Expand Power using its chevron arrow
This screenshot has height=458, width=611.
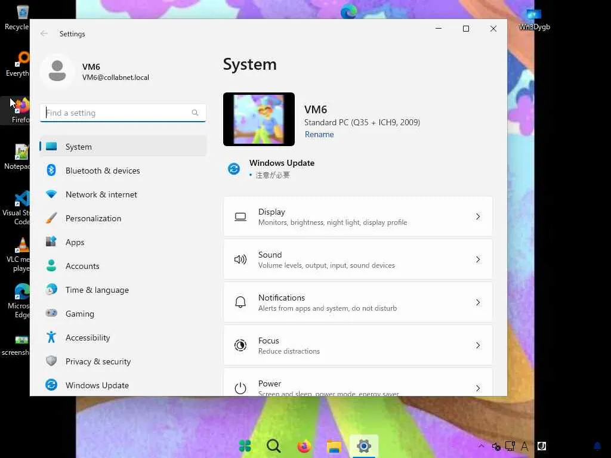478,388
